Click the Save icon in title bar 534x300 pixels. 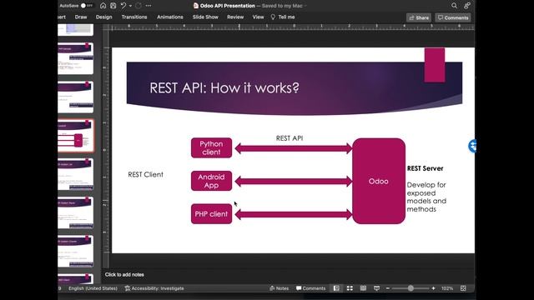(x=113, y=6)
